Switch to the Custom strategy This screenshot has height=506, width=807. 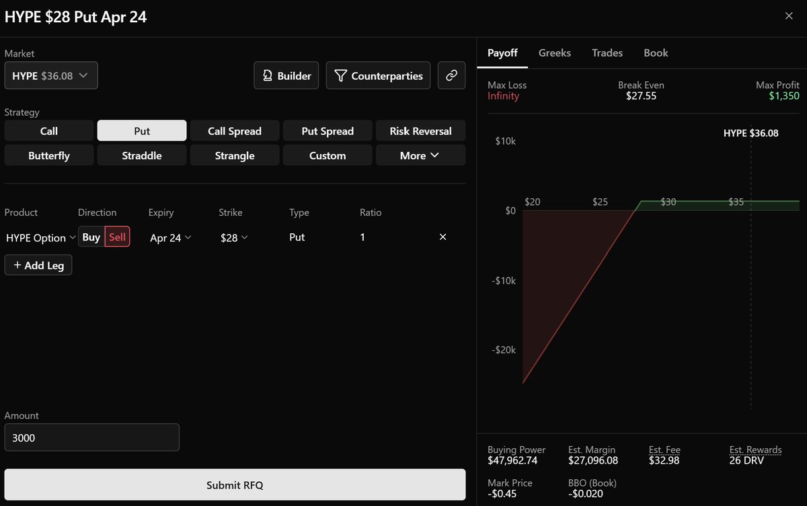click(328, 155)
